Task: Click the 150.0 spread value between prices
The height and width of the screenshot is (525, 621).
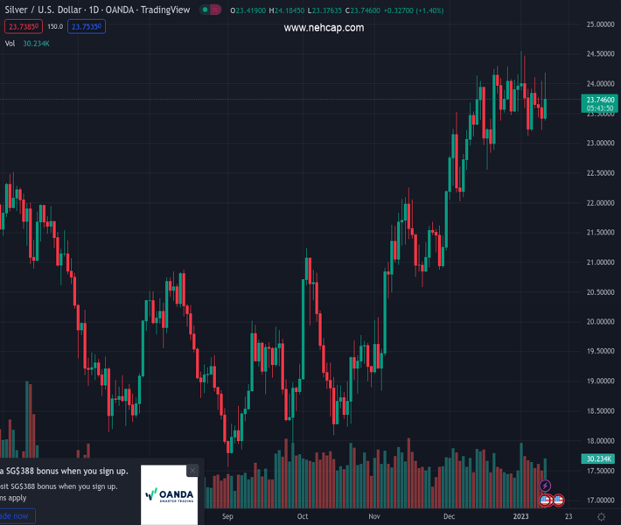Action: click(x=54, y=26)
